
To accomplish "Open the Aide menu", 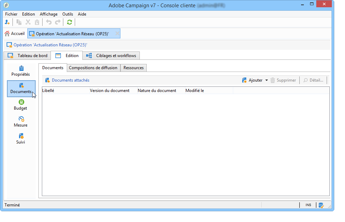I will pyautogui.click(x=82, y=14).
